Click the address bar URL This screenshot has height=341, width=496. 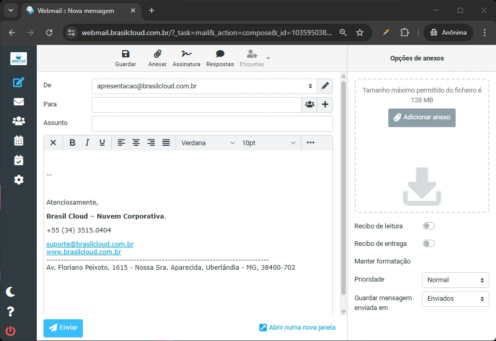coord(207,33)
